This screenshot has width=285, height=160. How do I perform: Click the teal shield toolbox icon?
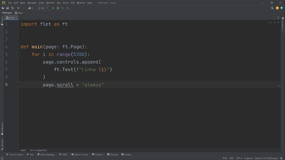point(282,8)
